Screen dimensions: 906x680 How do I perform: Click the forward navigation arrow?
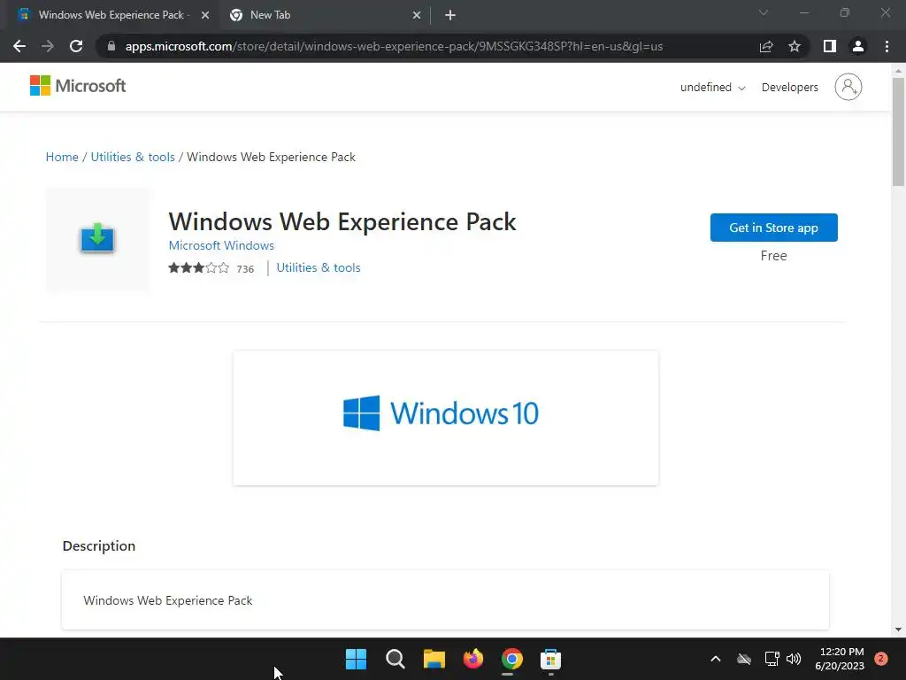click(48, 46)
